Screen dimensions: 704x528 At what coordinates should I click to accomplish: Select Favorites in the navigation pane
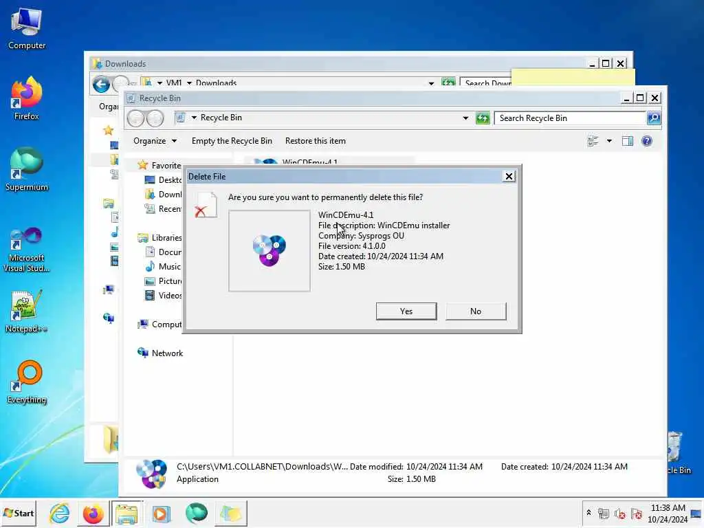159,165
